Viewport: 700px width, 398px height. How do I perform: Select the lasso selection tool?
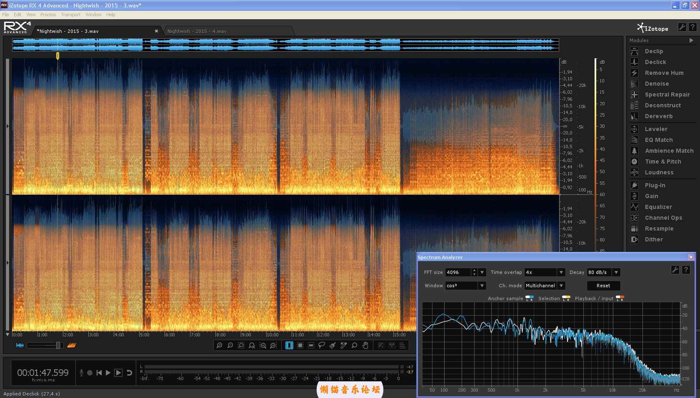(322, 346)
